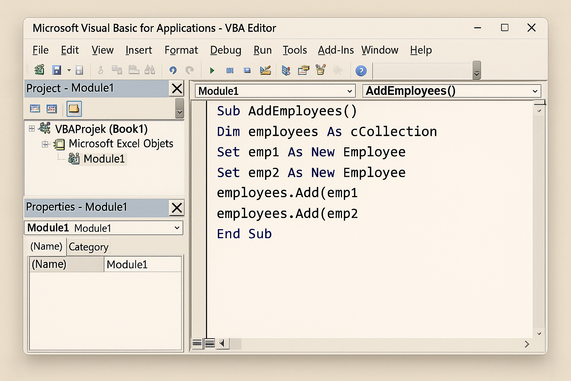Click the View Microsoft Excel toolbar icon

tap(39, 70)
